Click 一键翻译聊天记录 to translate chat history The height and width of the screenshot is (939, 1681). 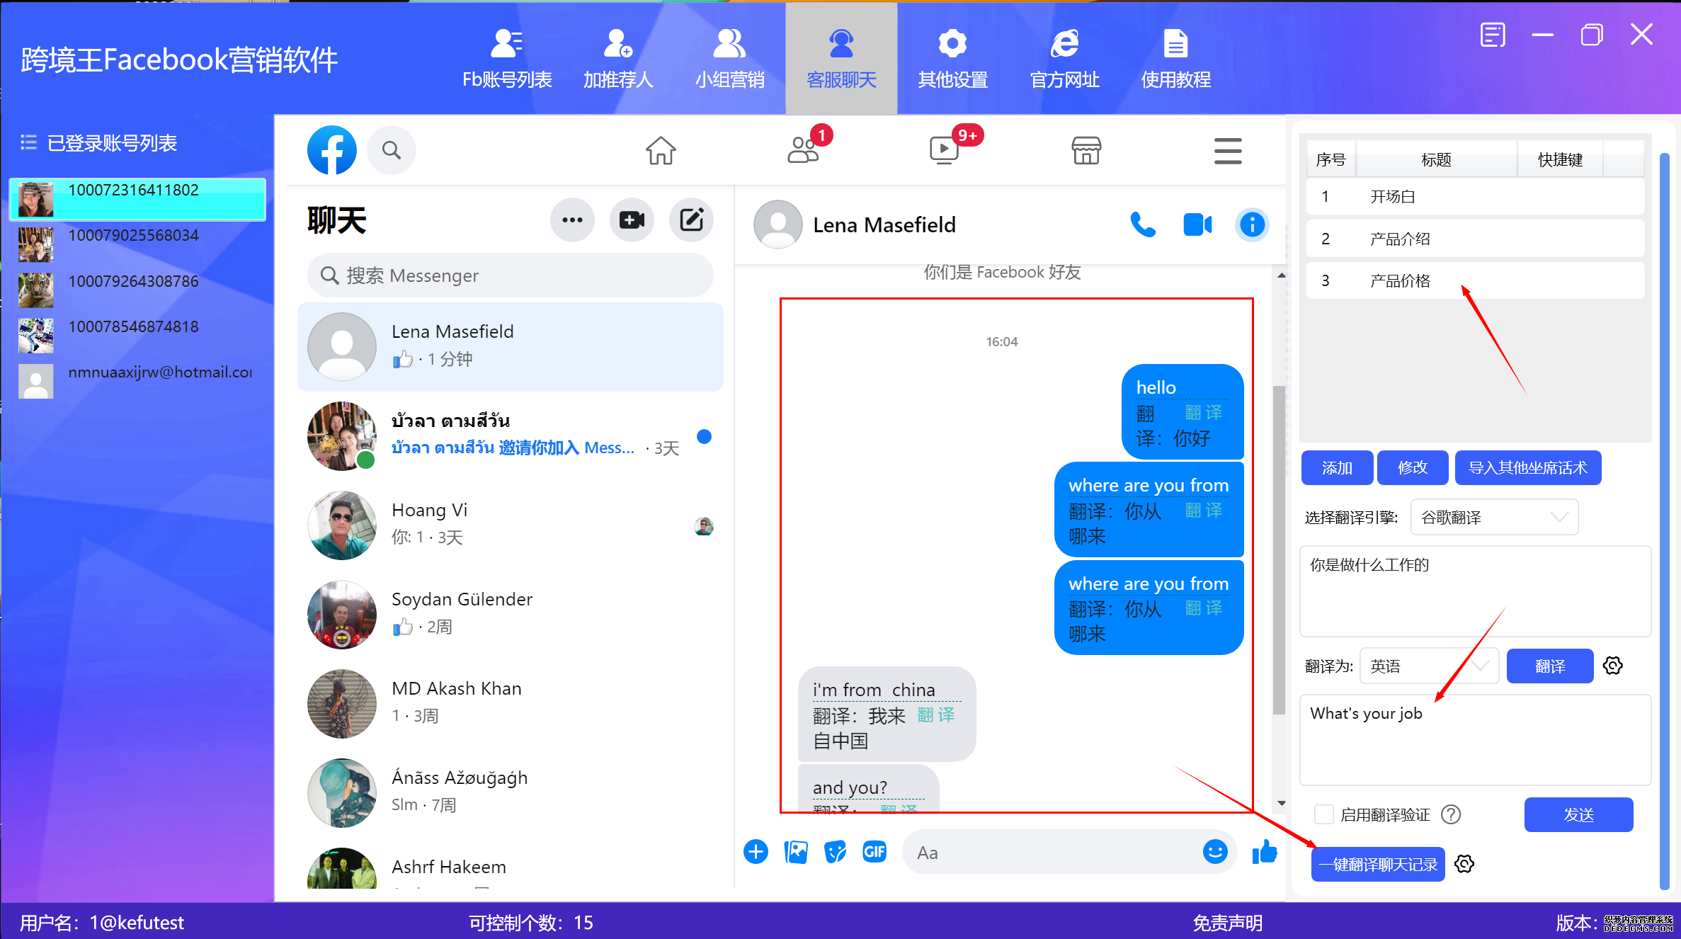(1378, 864)
